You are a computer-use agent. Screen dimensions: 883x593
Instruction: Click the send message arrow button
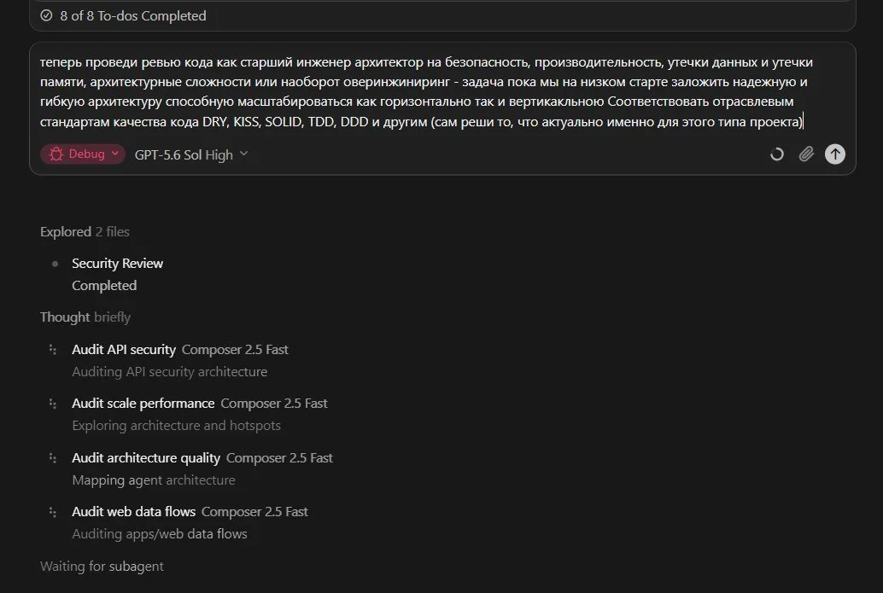(834, 154)
